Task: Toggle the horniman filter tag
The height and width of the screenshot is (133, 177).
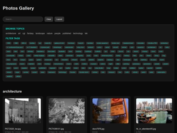Action: (x=71, y=43)
